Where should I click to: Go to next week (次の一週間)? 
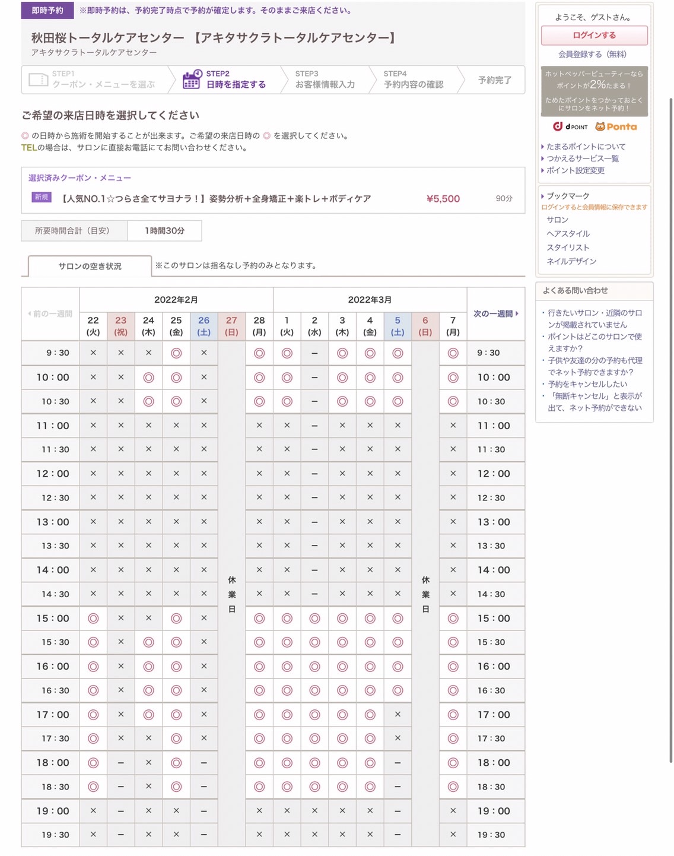(x=495, y=313)
